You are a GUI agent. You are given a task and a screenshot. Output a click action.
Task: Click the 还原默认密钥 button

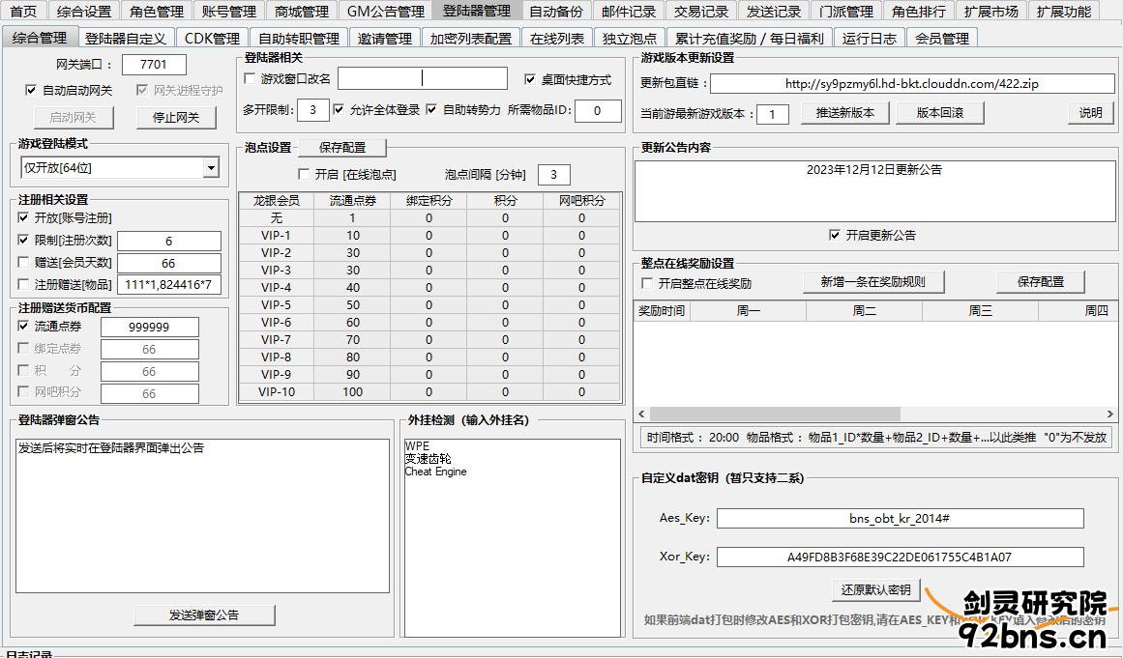click(876, 589)
